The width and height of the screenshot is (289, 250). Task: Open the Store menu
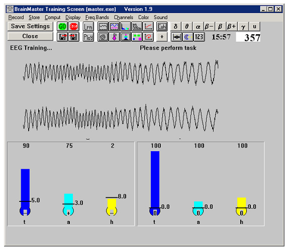34,17
